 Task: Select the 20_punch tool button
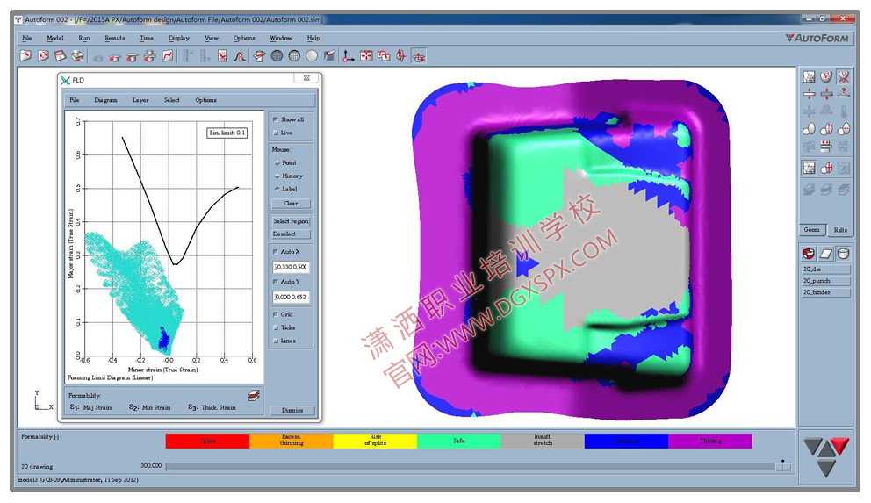pos(826,280)
